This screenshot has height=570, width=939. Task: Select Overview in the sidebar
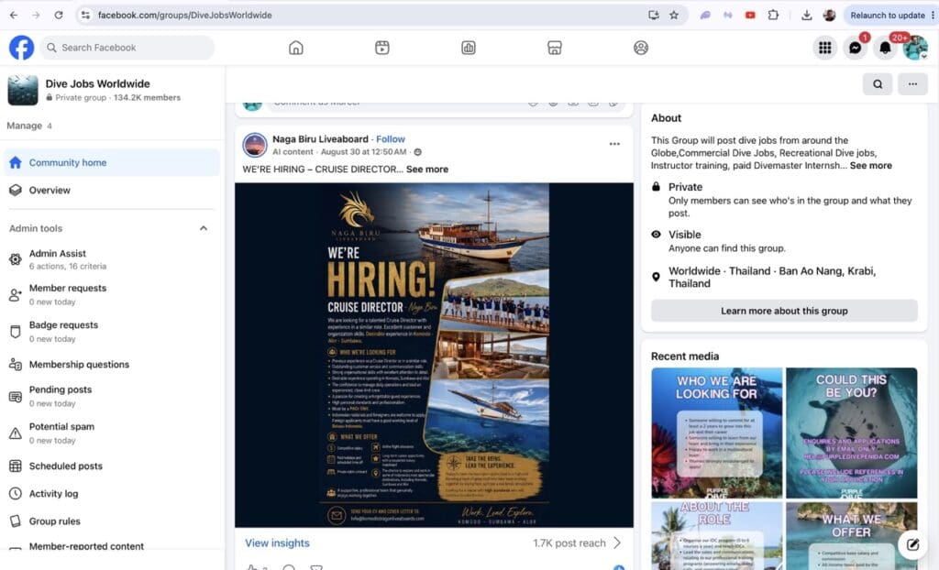tap(112, 191)
